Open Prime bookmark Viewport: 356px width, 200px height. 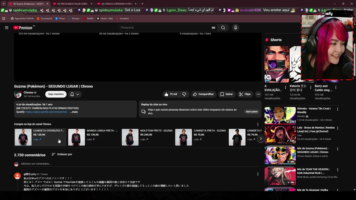60,18
